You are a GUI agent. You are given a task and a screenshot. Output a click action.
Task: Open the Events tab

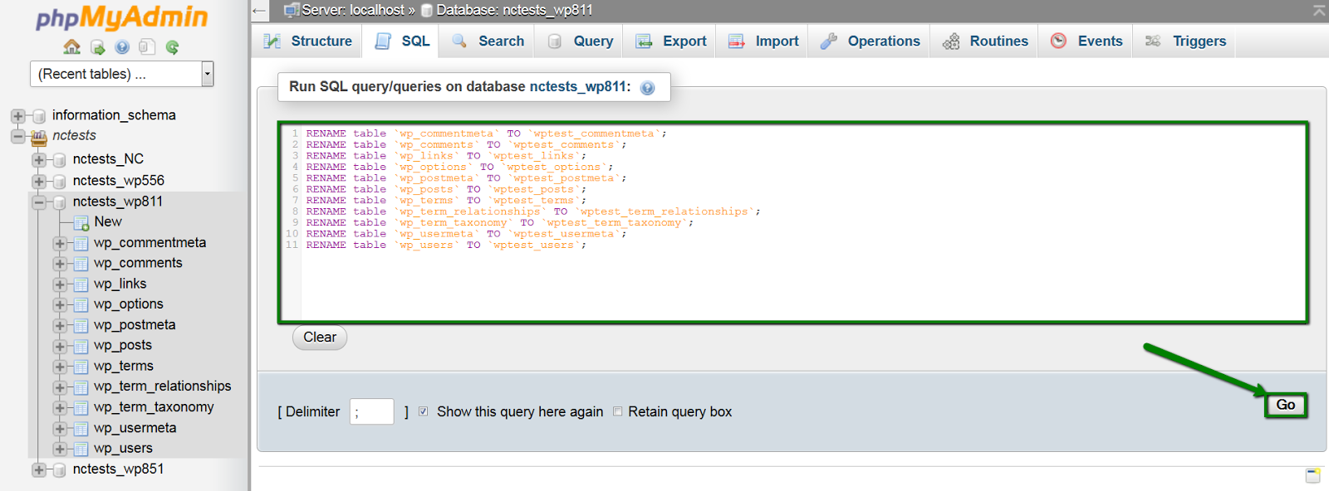coord(1086,41)
